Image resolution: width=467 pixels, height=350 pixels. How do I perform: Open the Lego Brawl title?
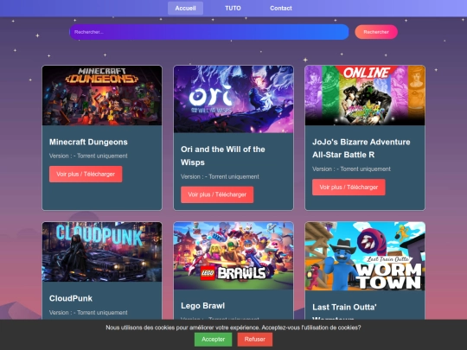tap(203, 306)
